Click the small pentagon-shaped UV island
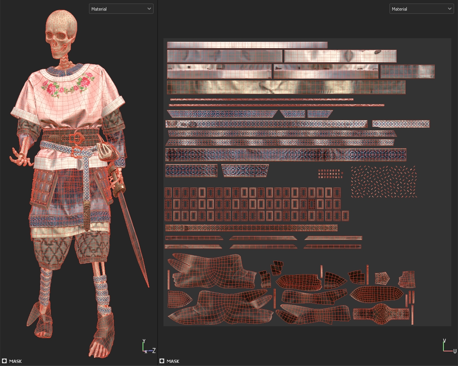Image resolution: width=458 pixels, height=366 pixels. point(382,278)
